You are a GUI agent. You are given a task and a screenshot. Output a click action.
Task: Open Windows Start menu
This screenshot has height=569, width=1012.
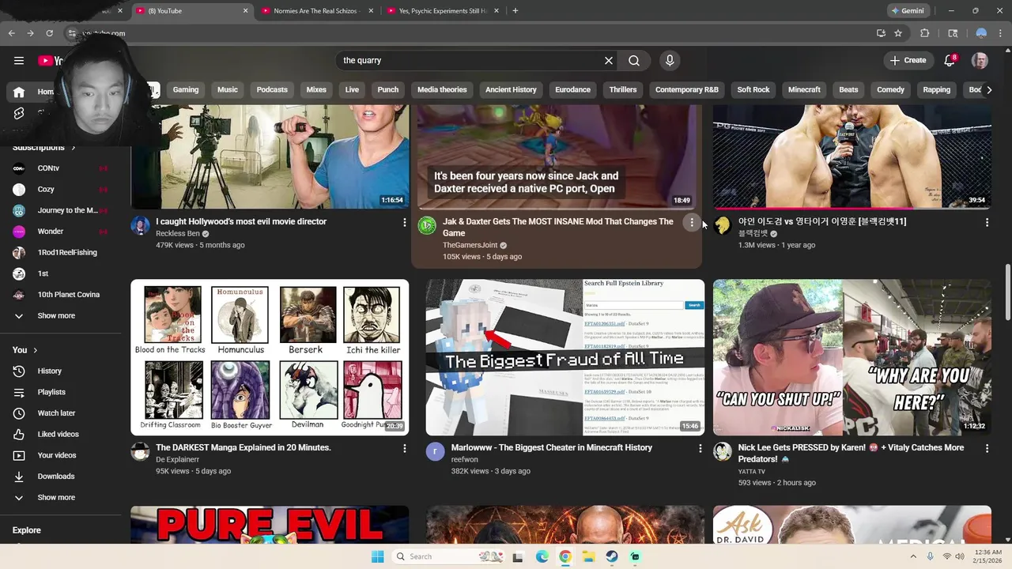click(377, 556)
